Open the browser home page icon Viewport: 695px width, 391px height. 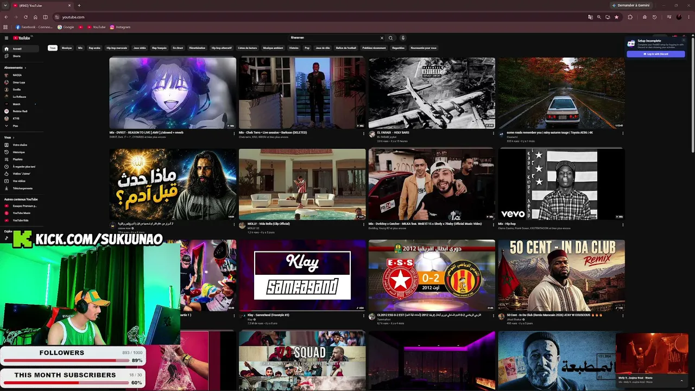click(35, 17)
